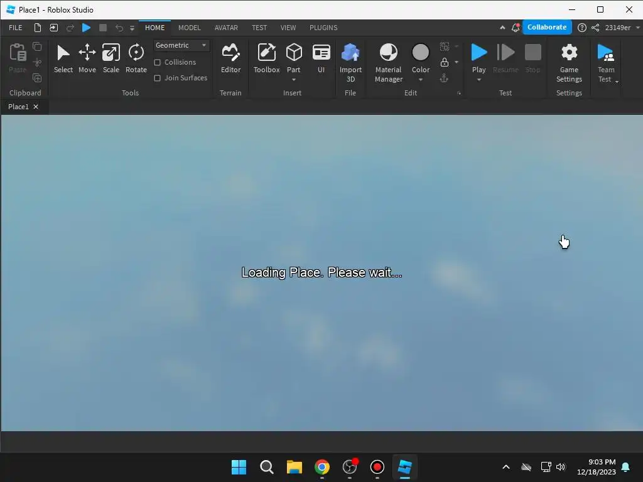Start a Team Test
The height and width of the screenshot is (482, 643).
pyautogui.click(x=606, y=63)
